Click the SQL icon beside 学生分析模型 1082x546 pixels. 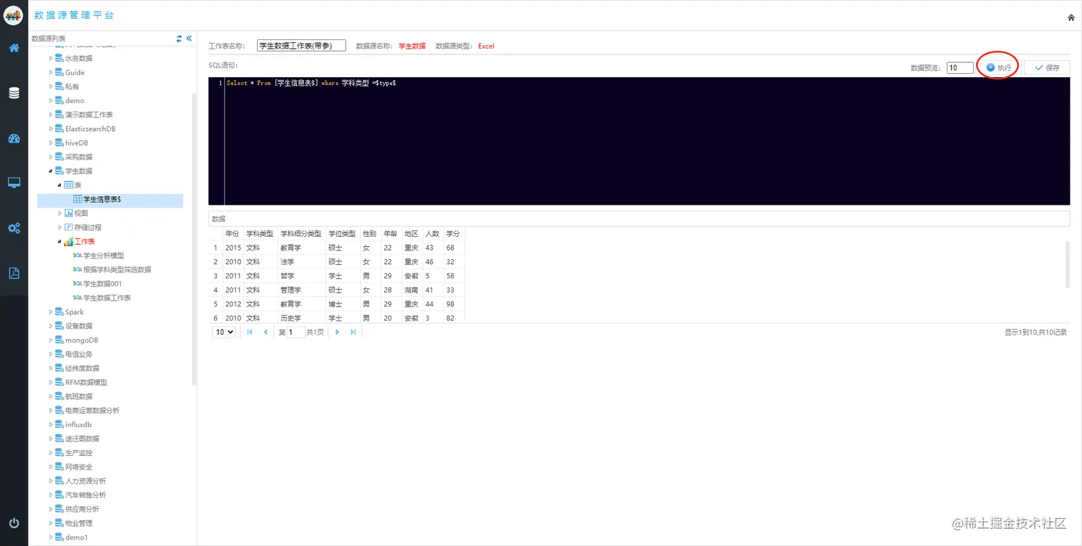point(77,255)
